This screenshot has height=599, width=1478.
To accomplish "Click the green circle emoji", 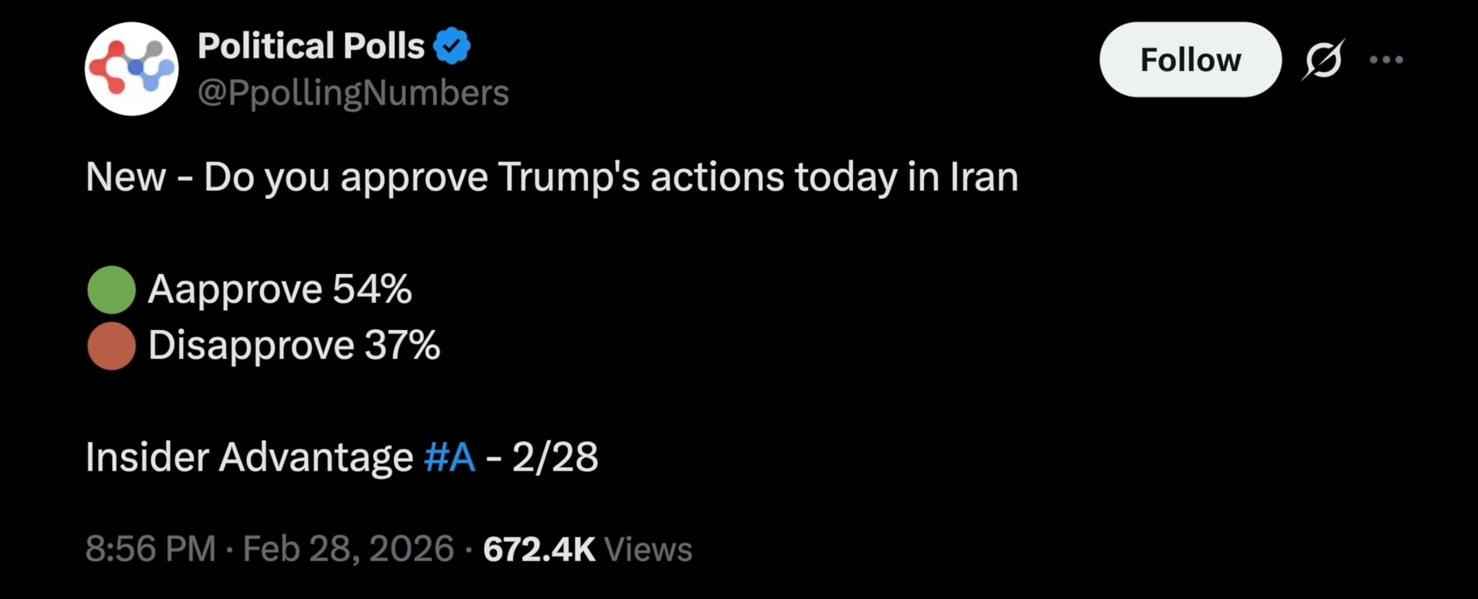I will (111, 290).
